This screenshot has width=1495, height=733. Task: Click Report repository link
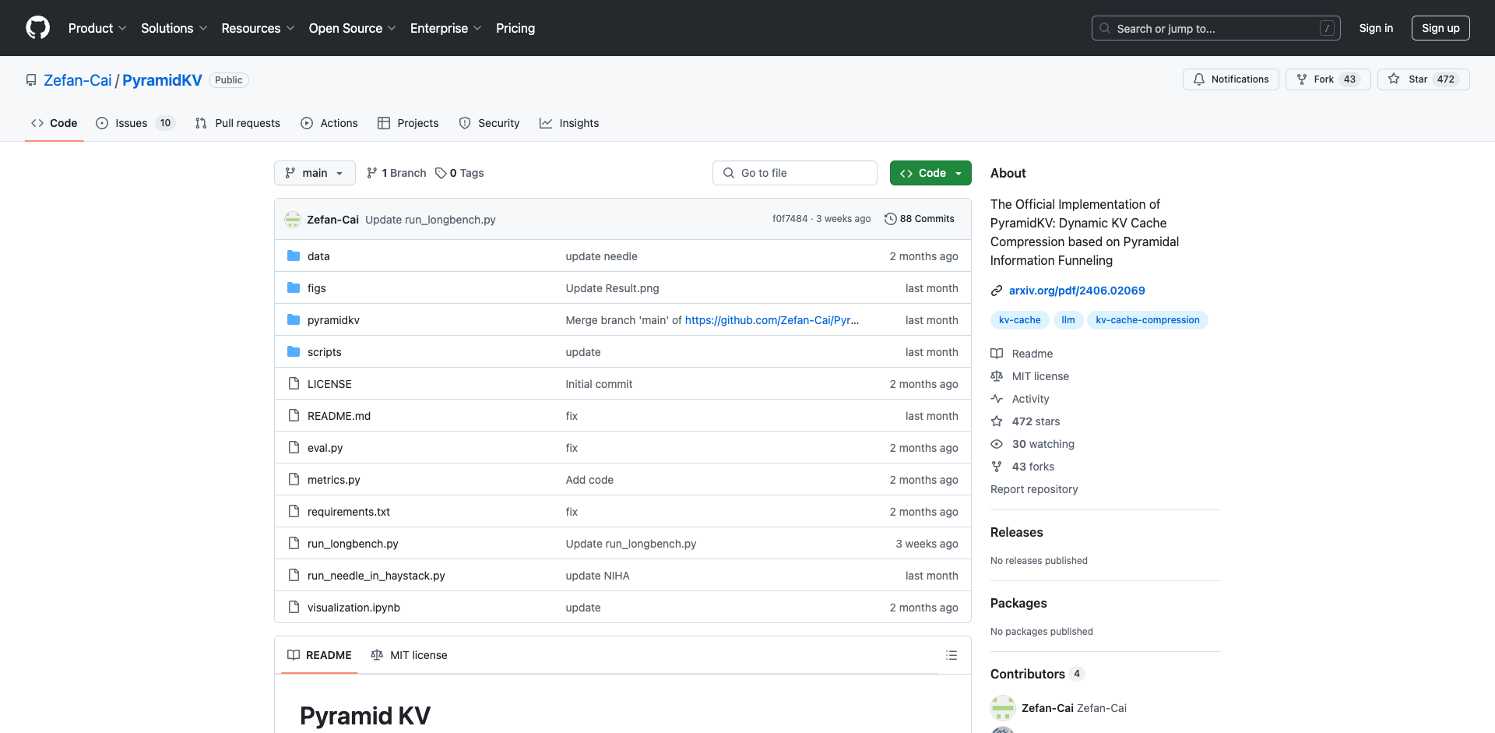[x=1034, y=489]
